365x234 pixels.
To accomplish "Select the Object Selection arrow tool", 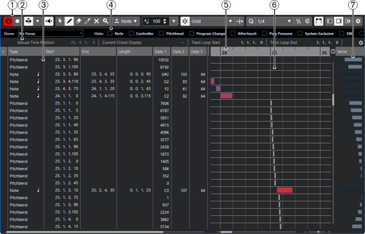I will click(61, 21).
